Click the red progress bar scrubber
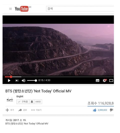Viewport: 120px width, 133px height. click(11, 77)
